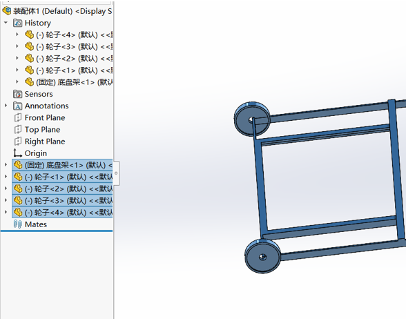The width and height of the screenshot is (406, 319).
Task: Click the Right Plane icon
Action: click(18, 142)
